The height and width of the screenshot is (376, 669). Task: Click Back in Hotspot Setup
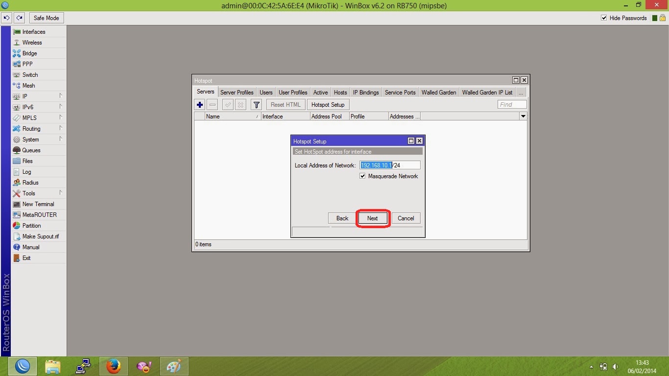[x=342, y=218]
